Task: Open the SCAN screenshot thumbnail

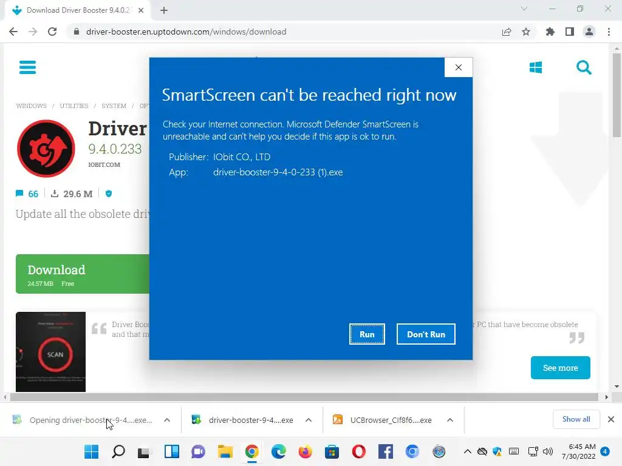Action: tap(51, 352)
